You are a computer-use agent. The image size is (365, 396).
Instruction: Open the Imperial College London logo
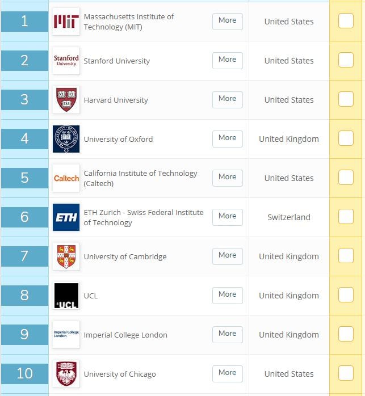click(x=66, y=335)
